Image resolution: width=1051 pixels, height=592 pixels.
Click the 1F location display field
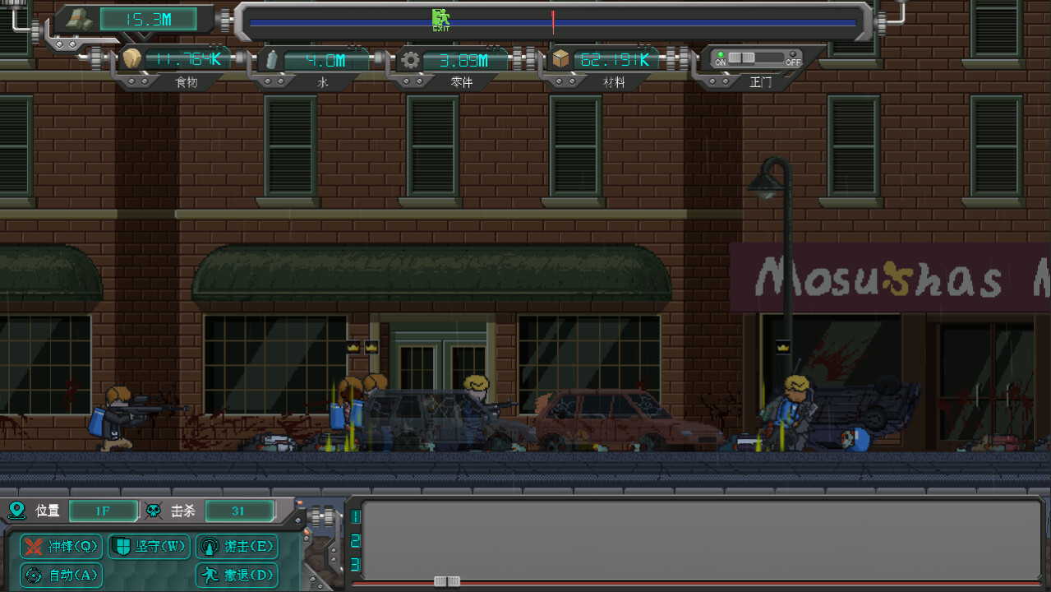[x=104, y=511]
